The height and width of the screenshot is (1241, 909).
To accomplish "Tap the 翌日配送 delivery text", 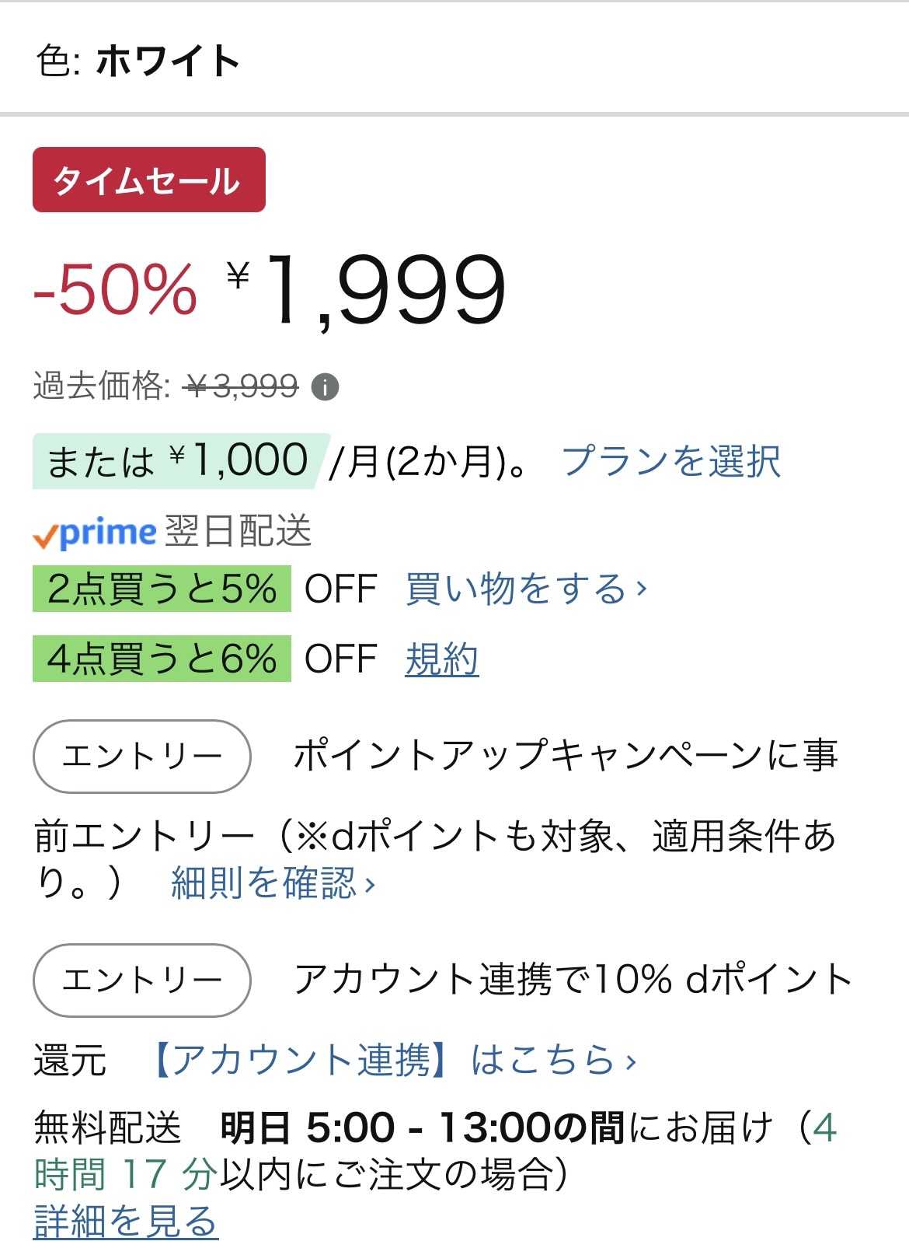I will 238,532.
